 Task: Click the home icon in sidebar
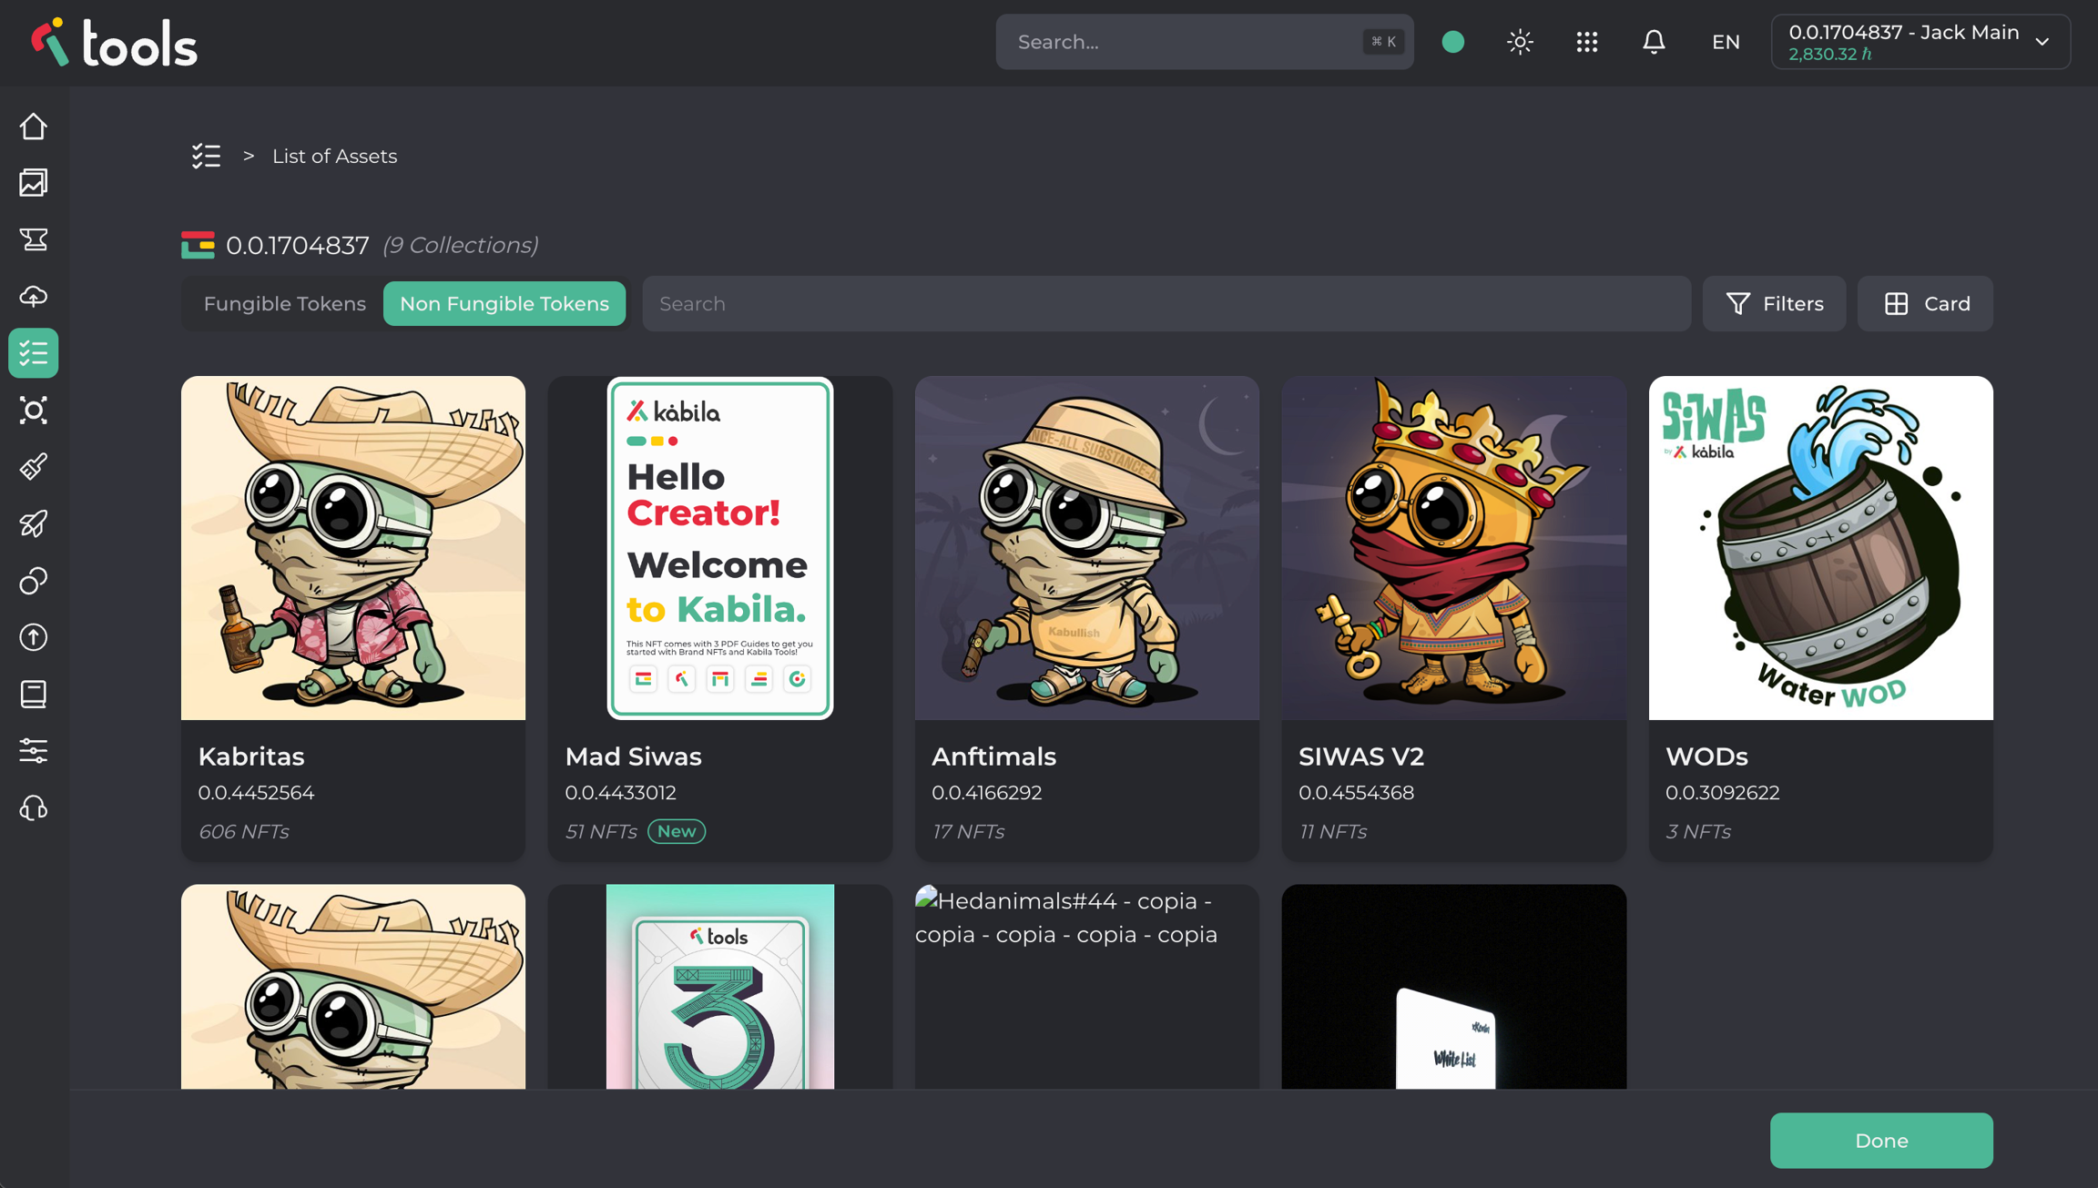pyautogui.click(x=34, y=127)
